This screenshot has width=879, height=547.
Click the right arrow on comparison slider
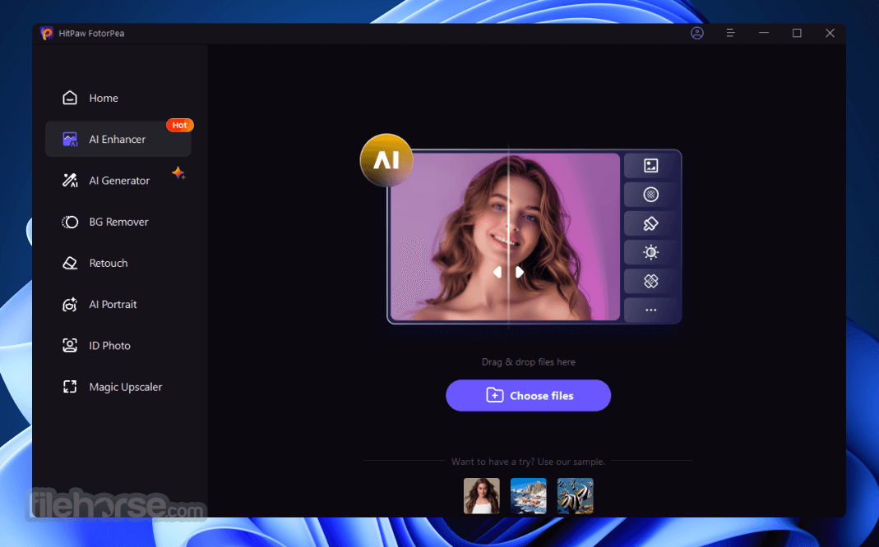pos(520,272)
